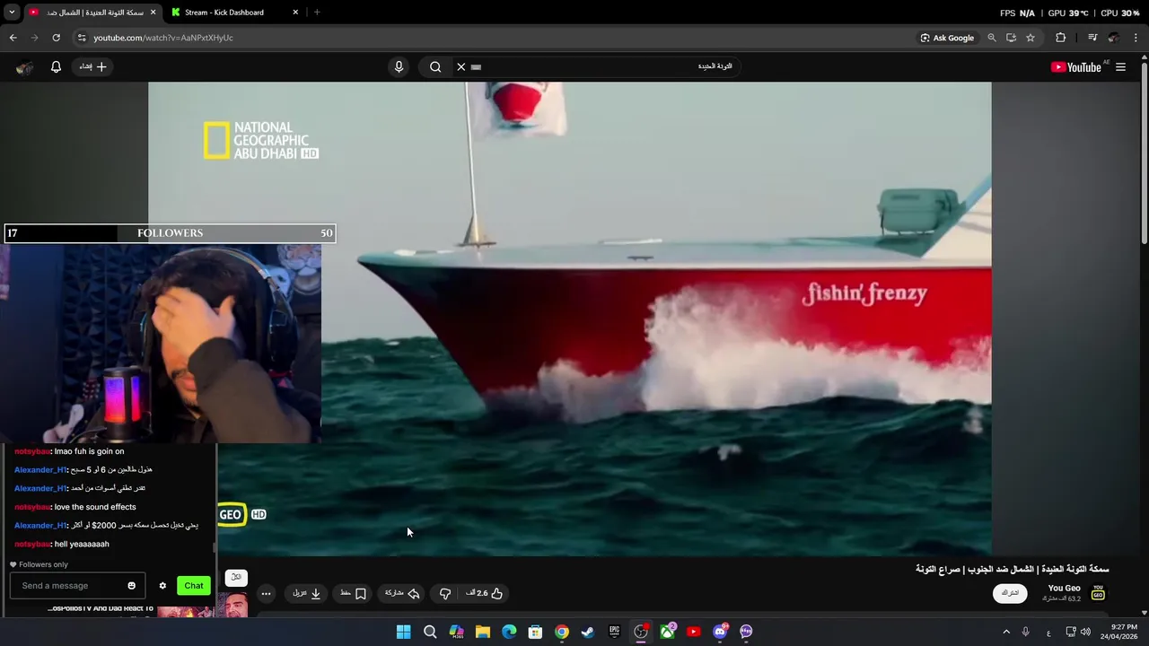Save the video to a playlist
This screenshot has width=1149, height=646.
(354, 593)
